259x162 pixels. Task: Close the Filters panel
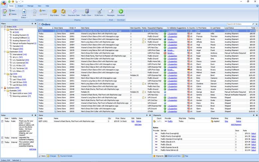[x=35, y=24]
